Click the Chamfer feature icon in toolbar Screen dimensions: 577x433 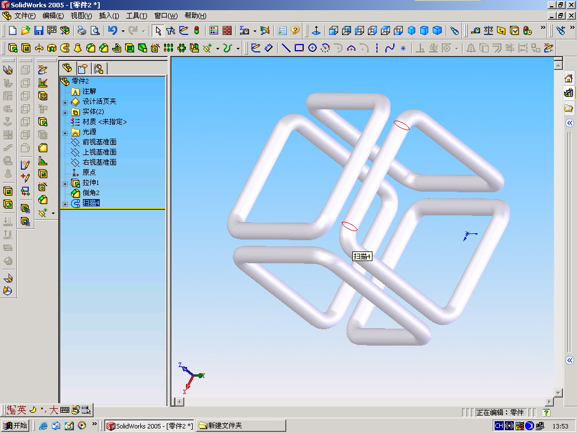click(104, 48)
